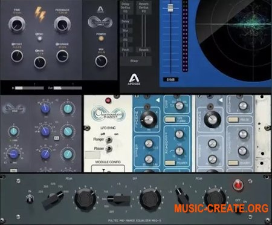Image resolution: width=272 pixels, height=225 pixels.
Task: Flip the Flanger LFO sync switch
Action: tap(109, 139)
